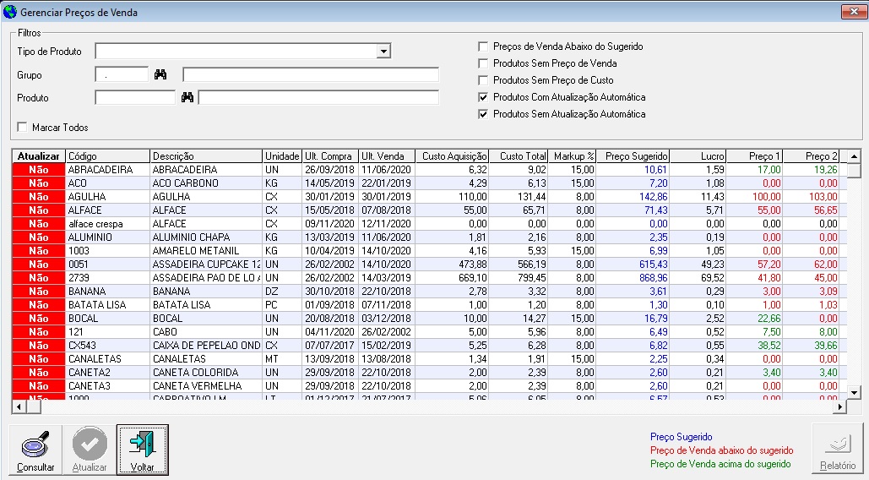Image resolution: width=869 pixels, height=480 pixels.
Task: Toggle red Não cell for ABRACADEIRA row
Action: pos(38,170)
